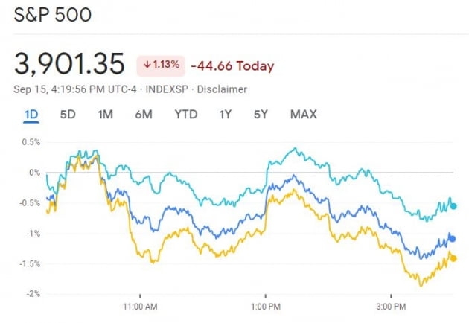Click the teal line endpoint dot

(453, 206)
